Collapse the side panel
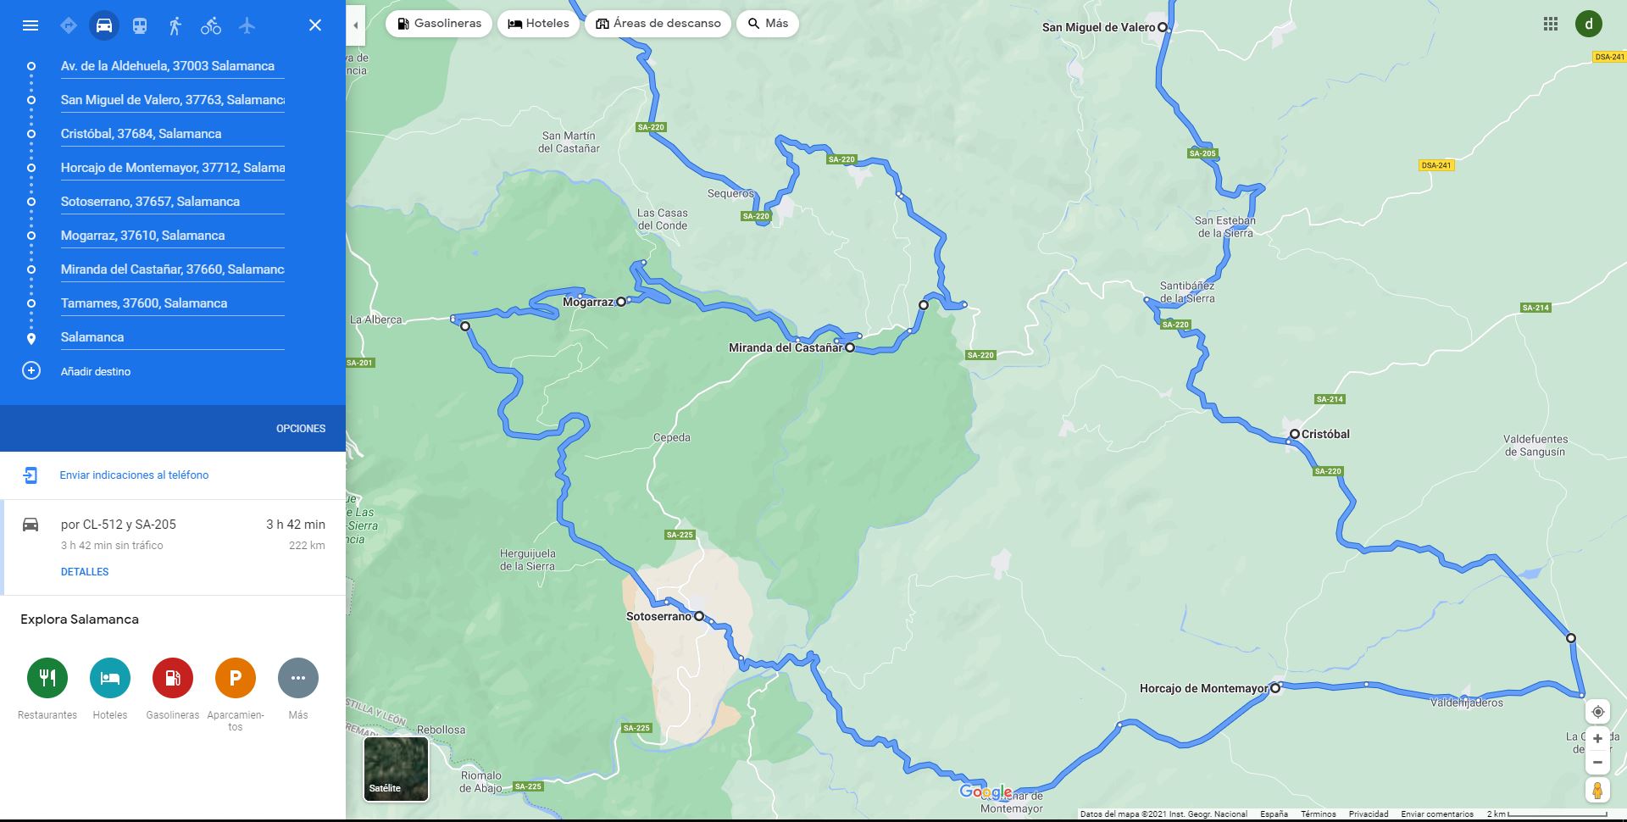The image size is (1627, 822). (x=356, y=25)
